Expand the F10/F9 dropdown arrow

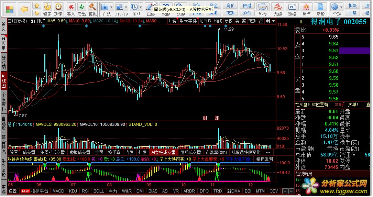click(x=126, y=7)
